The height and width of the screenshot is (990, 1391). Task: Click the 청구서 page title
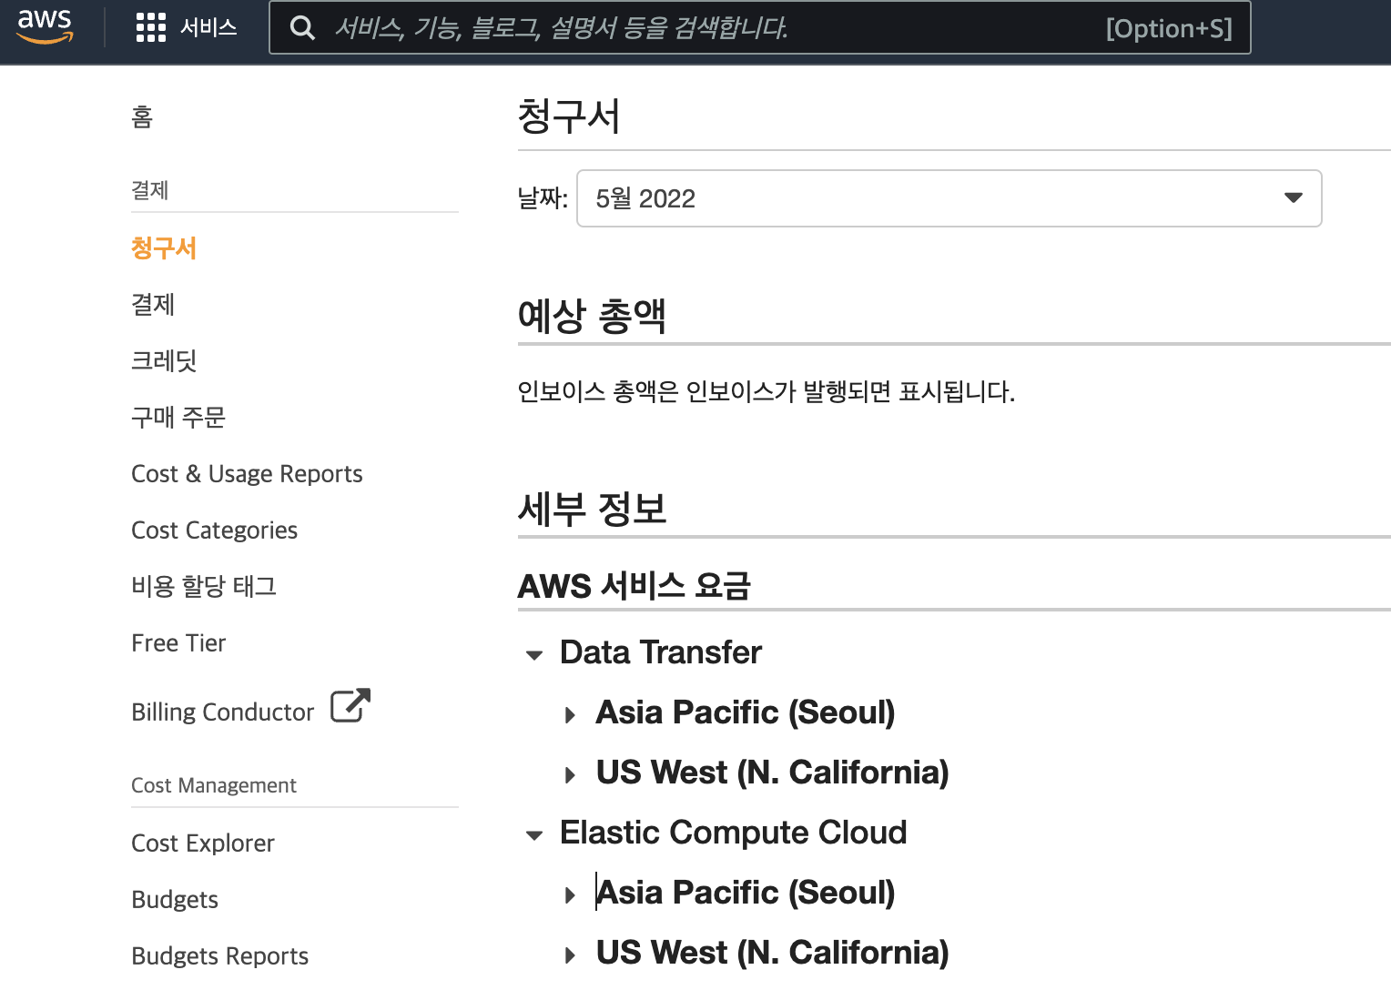click(569, 116)
